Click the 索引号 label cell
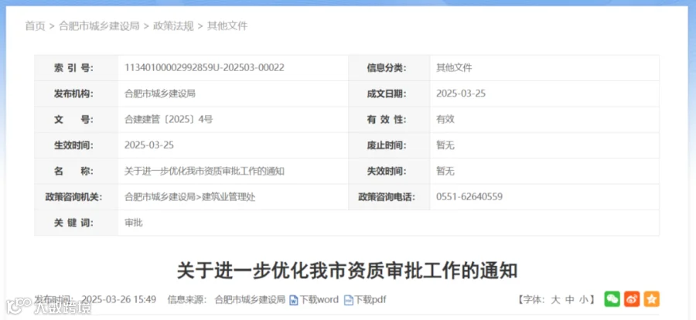This screenshot has height=320, width=696. pos(77,68)
